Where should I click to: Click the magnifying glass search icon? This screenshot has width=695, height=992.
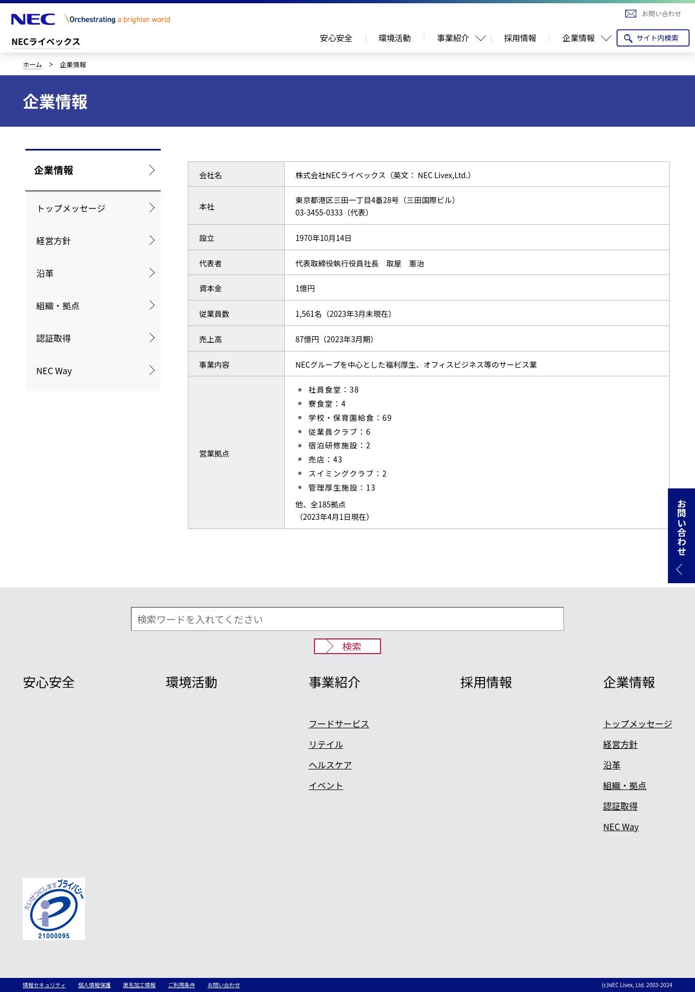pyautogui.click(x=628, y=38)
